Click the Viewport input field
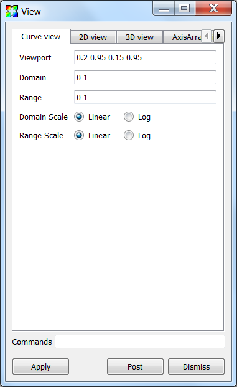Viewport: 237px width, 387px height. click(x=145, y=57)
